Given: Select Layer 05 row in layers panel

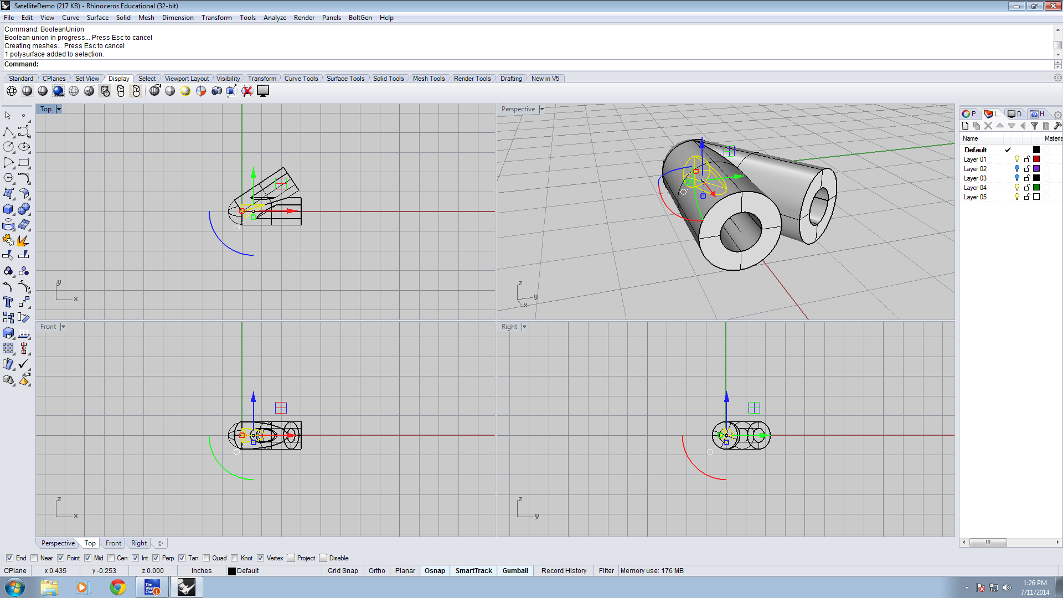Looking at the screenshot, I should tap(1010, 197).
